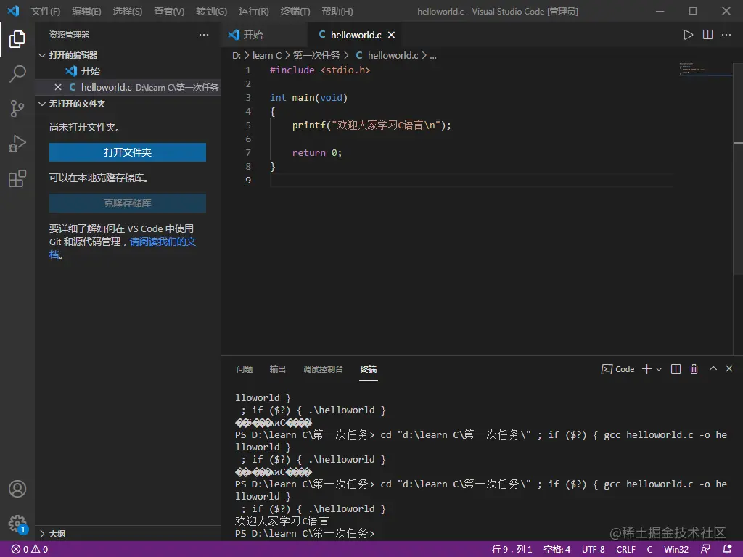This screenshot has height=557, width=743.
Task: Open the notifications bell in the status bar
Action: click(x=727, y=550)
